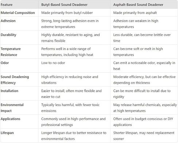The image size is (178, 143).
Task: Select the Asphalt-Based Sound Deadener header
Action: (138, 5)
